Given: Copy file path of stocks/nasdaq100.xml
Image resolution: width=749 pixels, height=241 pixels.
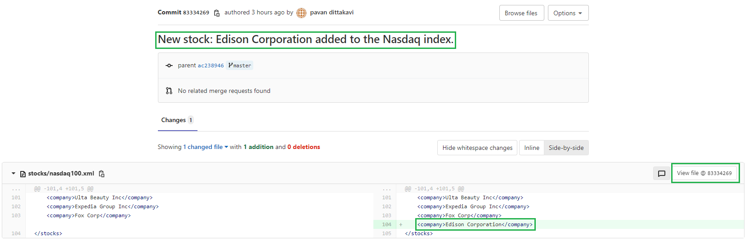Looking at the screenshot, I should pyautogui.click(x=102, y=174).
